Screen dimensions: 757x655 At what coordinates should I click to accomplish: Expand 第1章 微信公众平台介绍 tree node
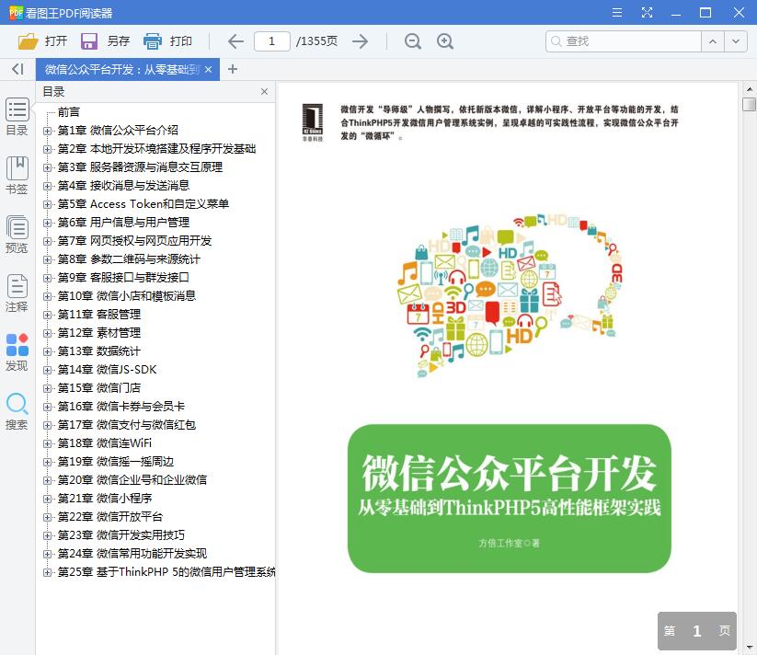[x=47, y=131]
